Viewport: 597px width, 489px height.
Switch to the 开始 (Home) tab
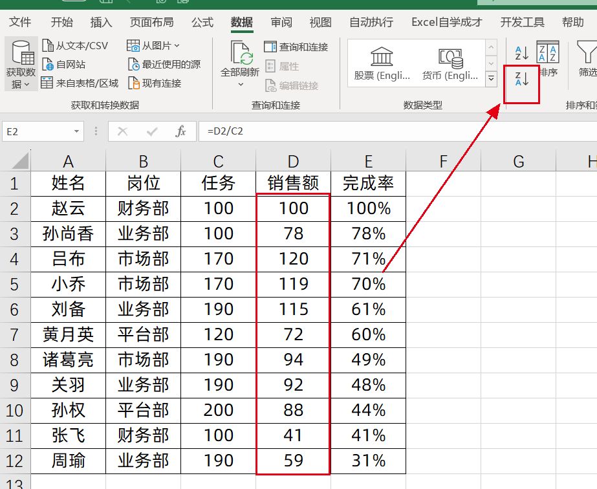(x=61, y=22)
